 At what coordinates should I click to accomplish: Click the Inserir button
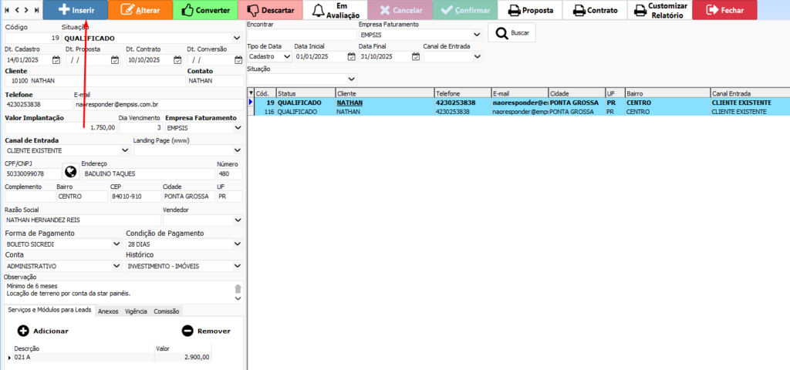[75, 10]
